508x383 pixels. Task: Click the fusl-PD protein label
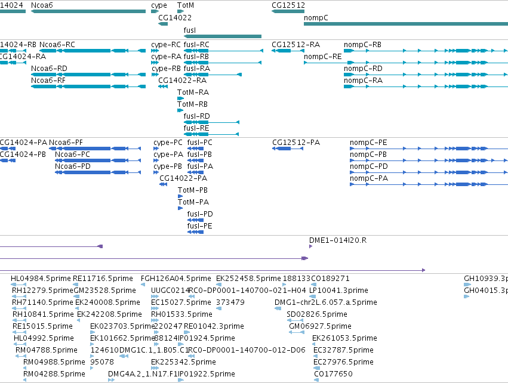(200, 214)
